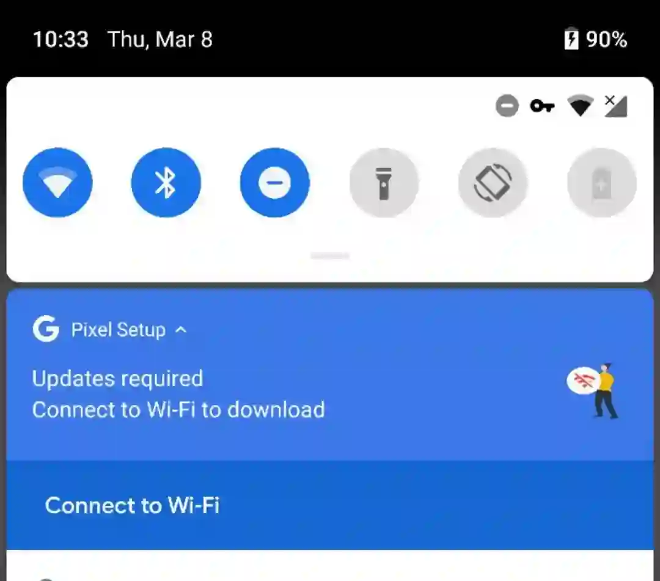Enable the Auto-rotate tile

click(493, 183)
